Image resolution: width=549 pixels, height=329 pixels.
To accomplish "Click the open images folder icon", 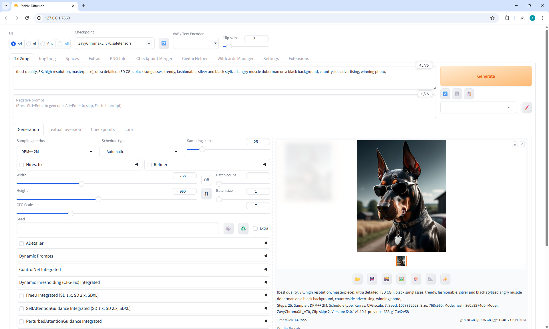I will point(357,279).
